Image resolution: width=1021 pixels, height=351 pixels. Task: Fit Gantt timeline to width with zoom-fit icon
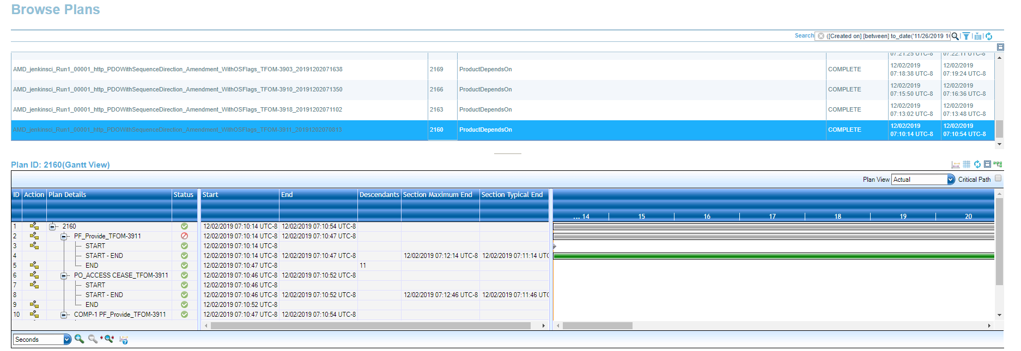click(108, 339)
